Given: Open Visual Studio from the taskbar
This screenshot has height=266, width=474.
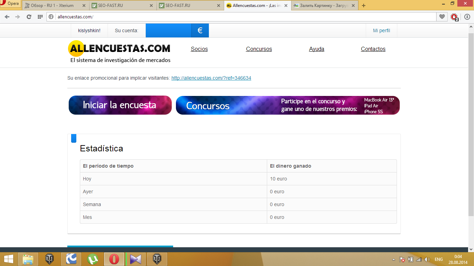Looking at the screenshot, I should [136, 259].
